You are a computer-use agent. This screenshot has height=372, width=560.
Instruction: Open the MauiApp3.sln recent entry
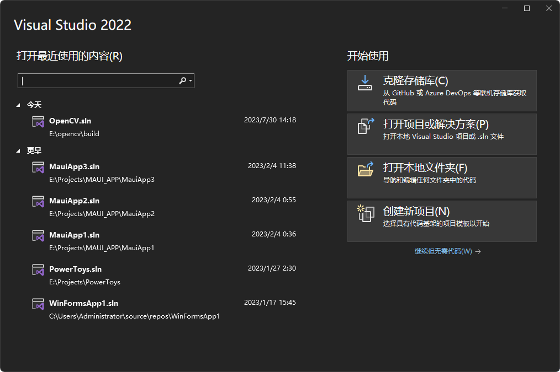pos(163,173)
